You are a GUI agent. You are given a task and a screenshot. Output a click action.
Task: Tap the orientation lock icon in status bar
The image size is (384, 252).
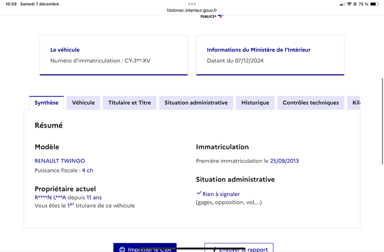(x=355, y=4)
